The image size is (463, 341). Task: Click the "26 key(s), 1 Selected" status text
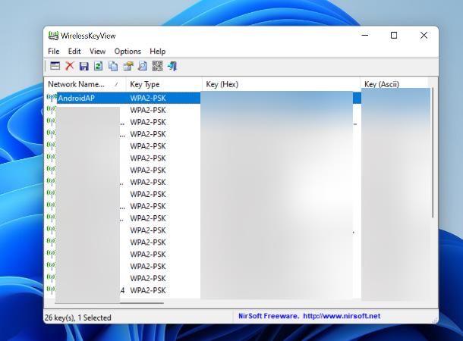(78, 318)
